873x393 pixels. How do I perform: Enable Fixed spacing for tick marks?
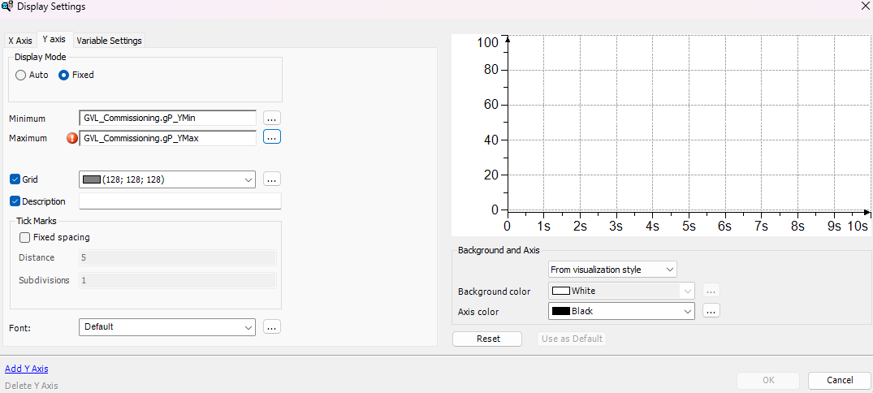pos(24,238)
